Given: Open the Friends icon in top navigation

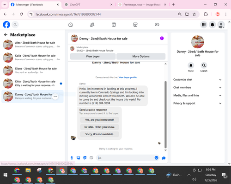Looking at the screenshot, I should 92,24.
